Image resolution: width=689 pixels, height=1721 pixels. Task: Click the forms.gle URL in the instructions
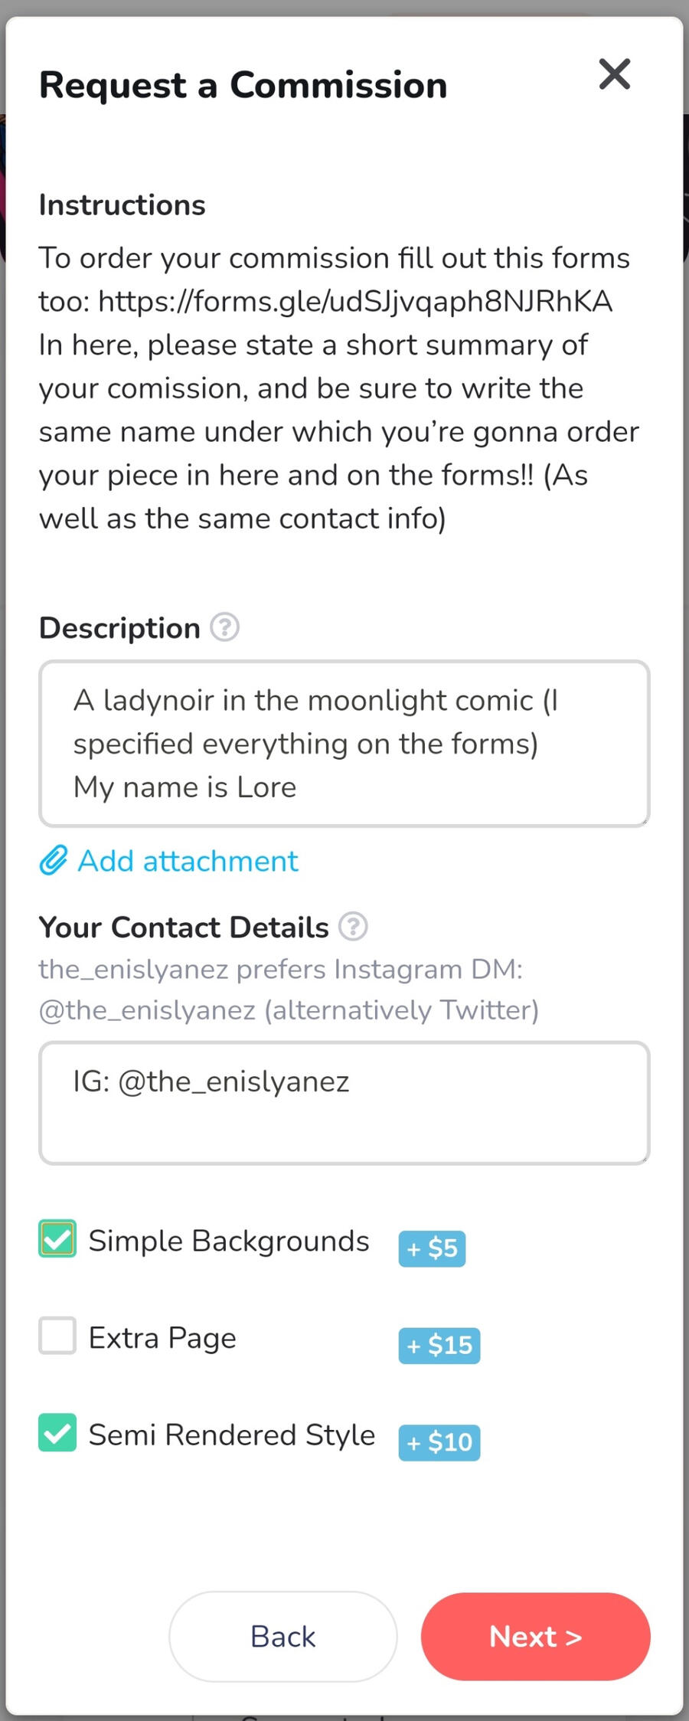click(x=355, y=302)
